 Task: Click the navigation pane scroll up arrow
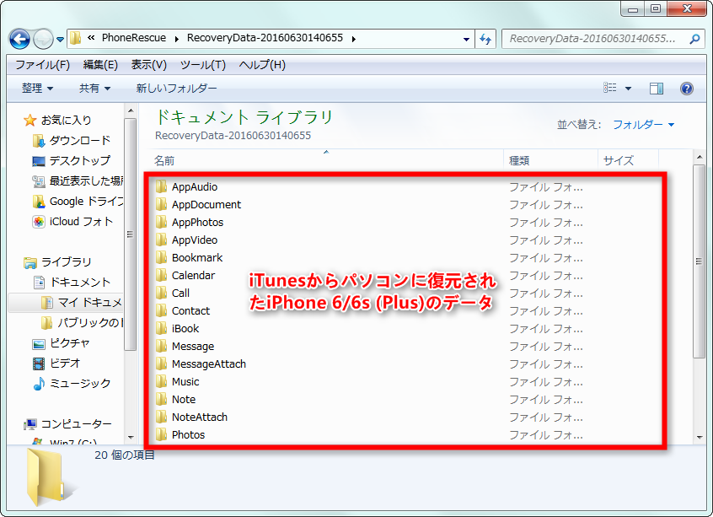point(130,110)
